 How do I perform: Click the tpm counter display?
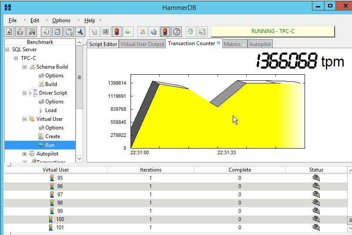pos(300,61)
